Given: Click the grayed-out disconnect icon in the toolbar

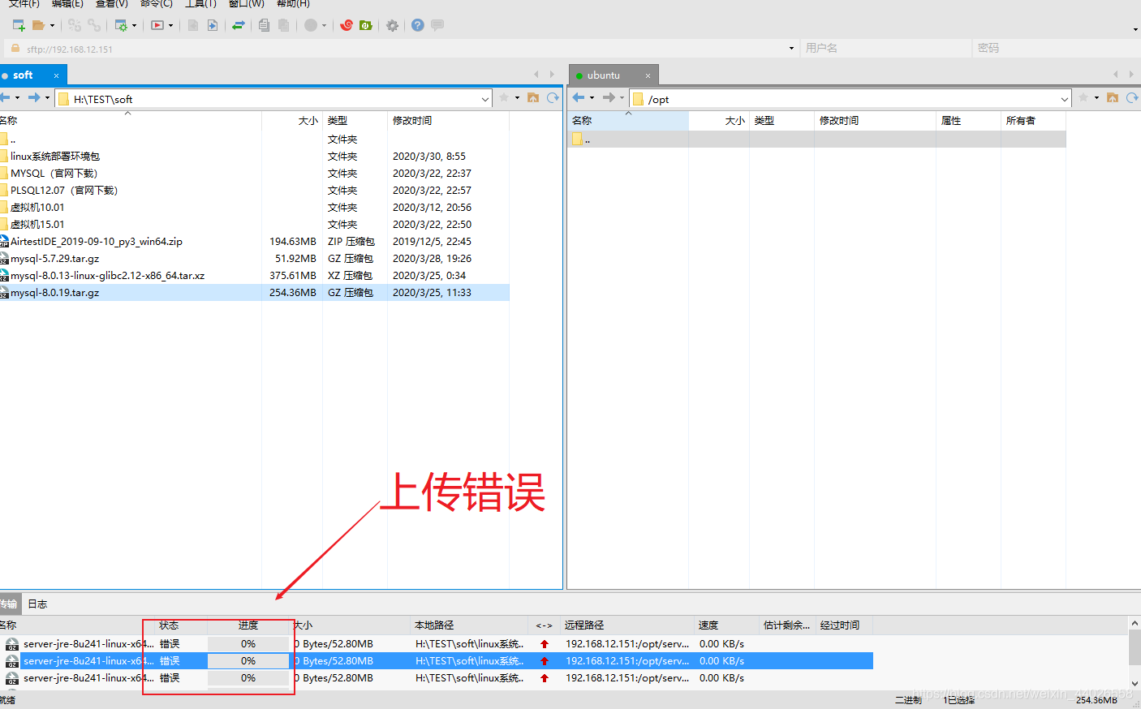Looking at the screenshot, I should 94,25.
